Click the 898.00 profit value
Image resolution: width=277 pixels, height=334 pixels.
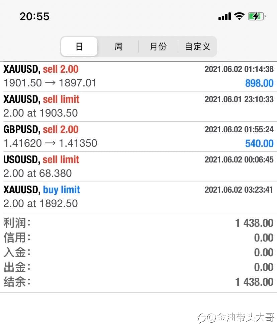(x=259, y=83)
